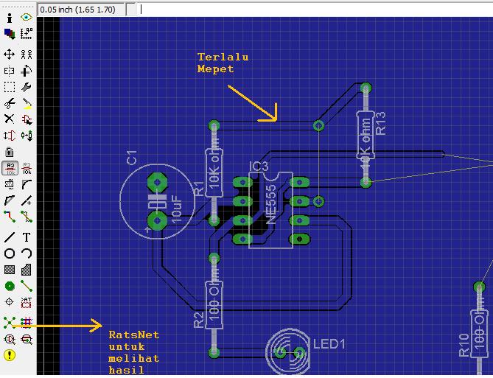Select the Text tool
Image resolution: width=493 pixels, height=378 pixels.
(27, 237)
